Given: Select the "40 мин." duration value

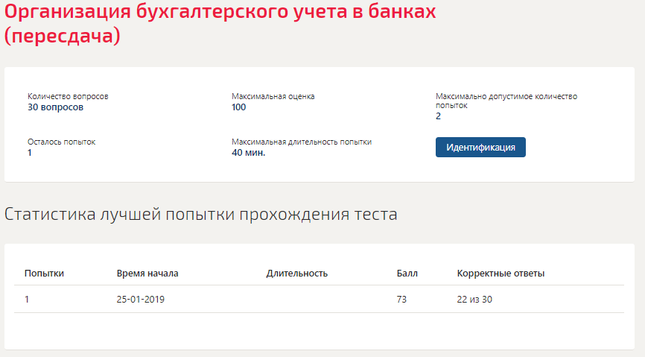Looking at the screenshot, I should click(x=249, y=153).
